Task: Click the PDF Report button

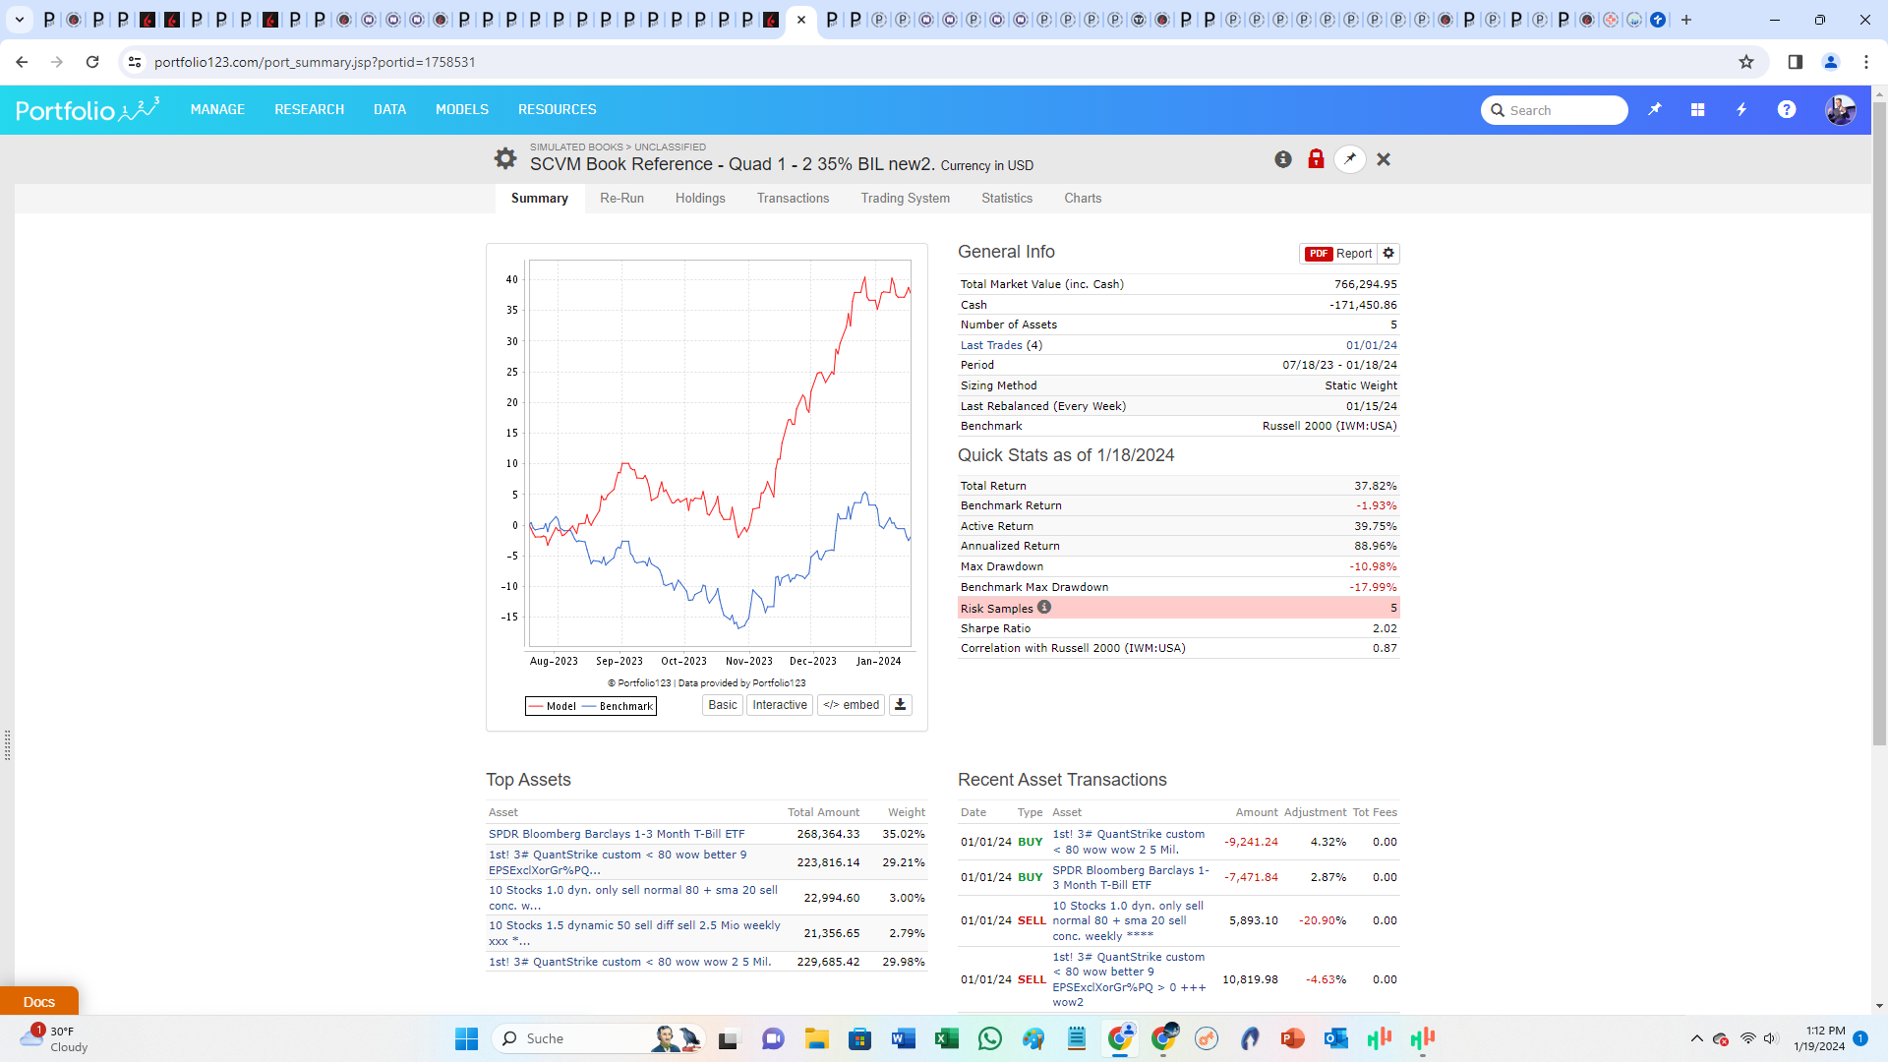Action: 1338,254
